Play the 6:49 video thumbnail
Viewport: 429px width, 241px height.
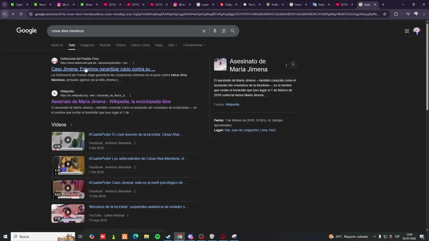[68, 141]
